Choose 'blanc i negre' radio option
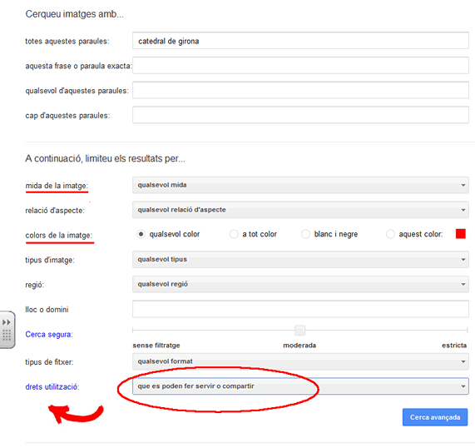 [x=305, y=234]
